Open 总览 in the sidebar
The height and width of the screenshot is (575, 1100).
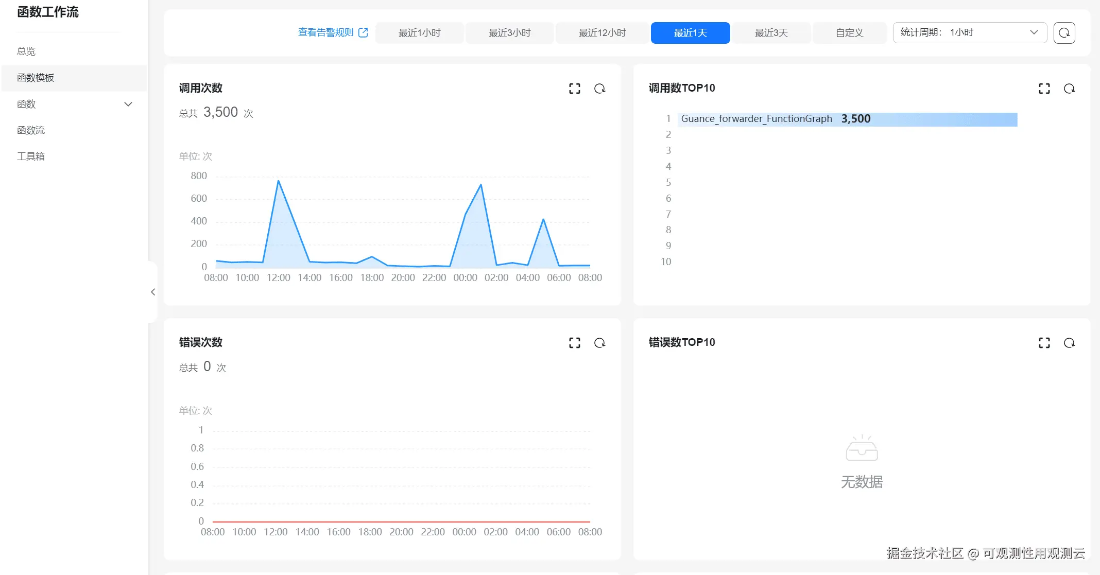(26, 51)
